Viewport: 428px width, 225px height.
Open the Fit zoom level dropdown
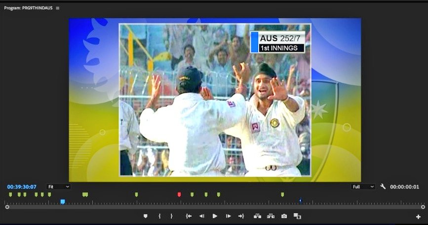(x=58, y=187)
